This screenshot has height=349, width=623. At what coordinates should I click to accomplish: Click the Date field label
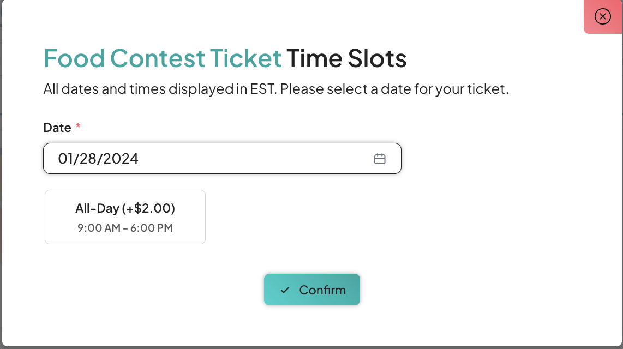pos(57,128)
